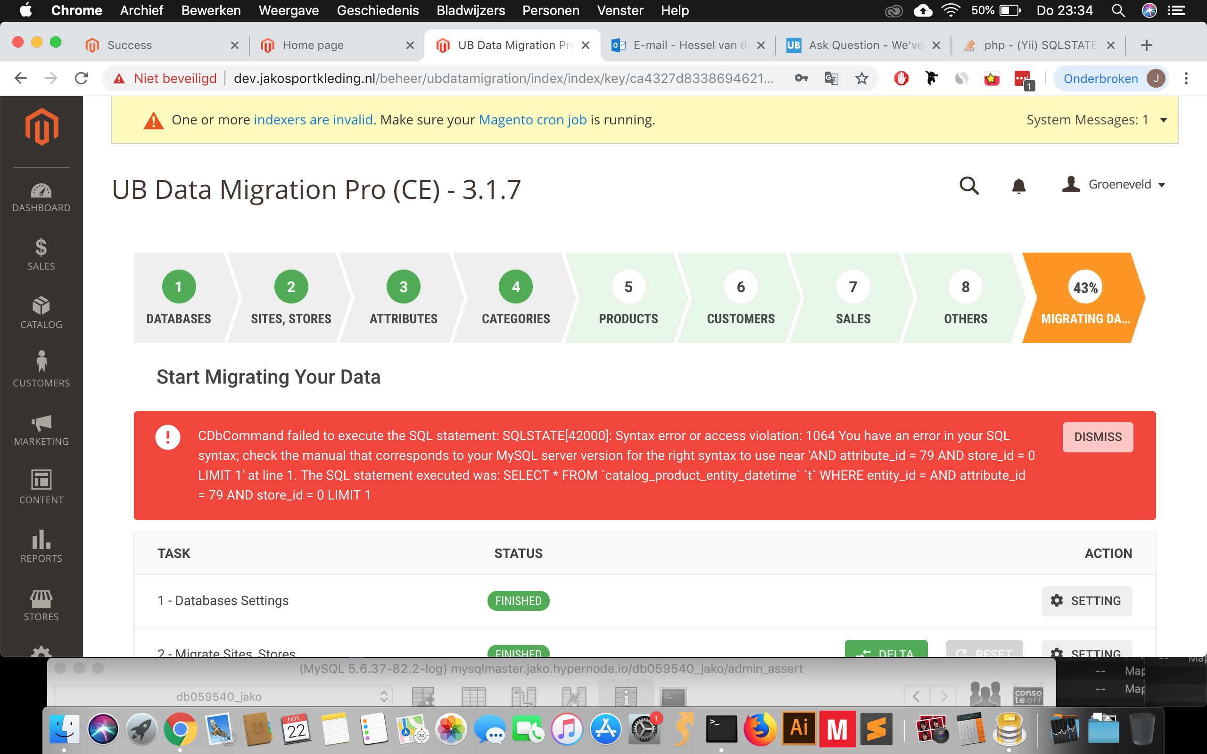Open db059540_jako database selector in Sequel Pro
This screenshot has height=754, width=1207.
223,696
